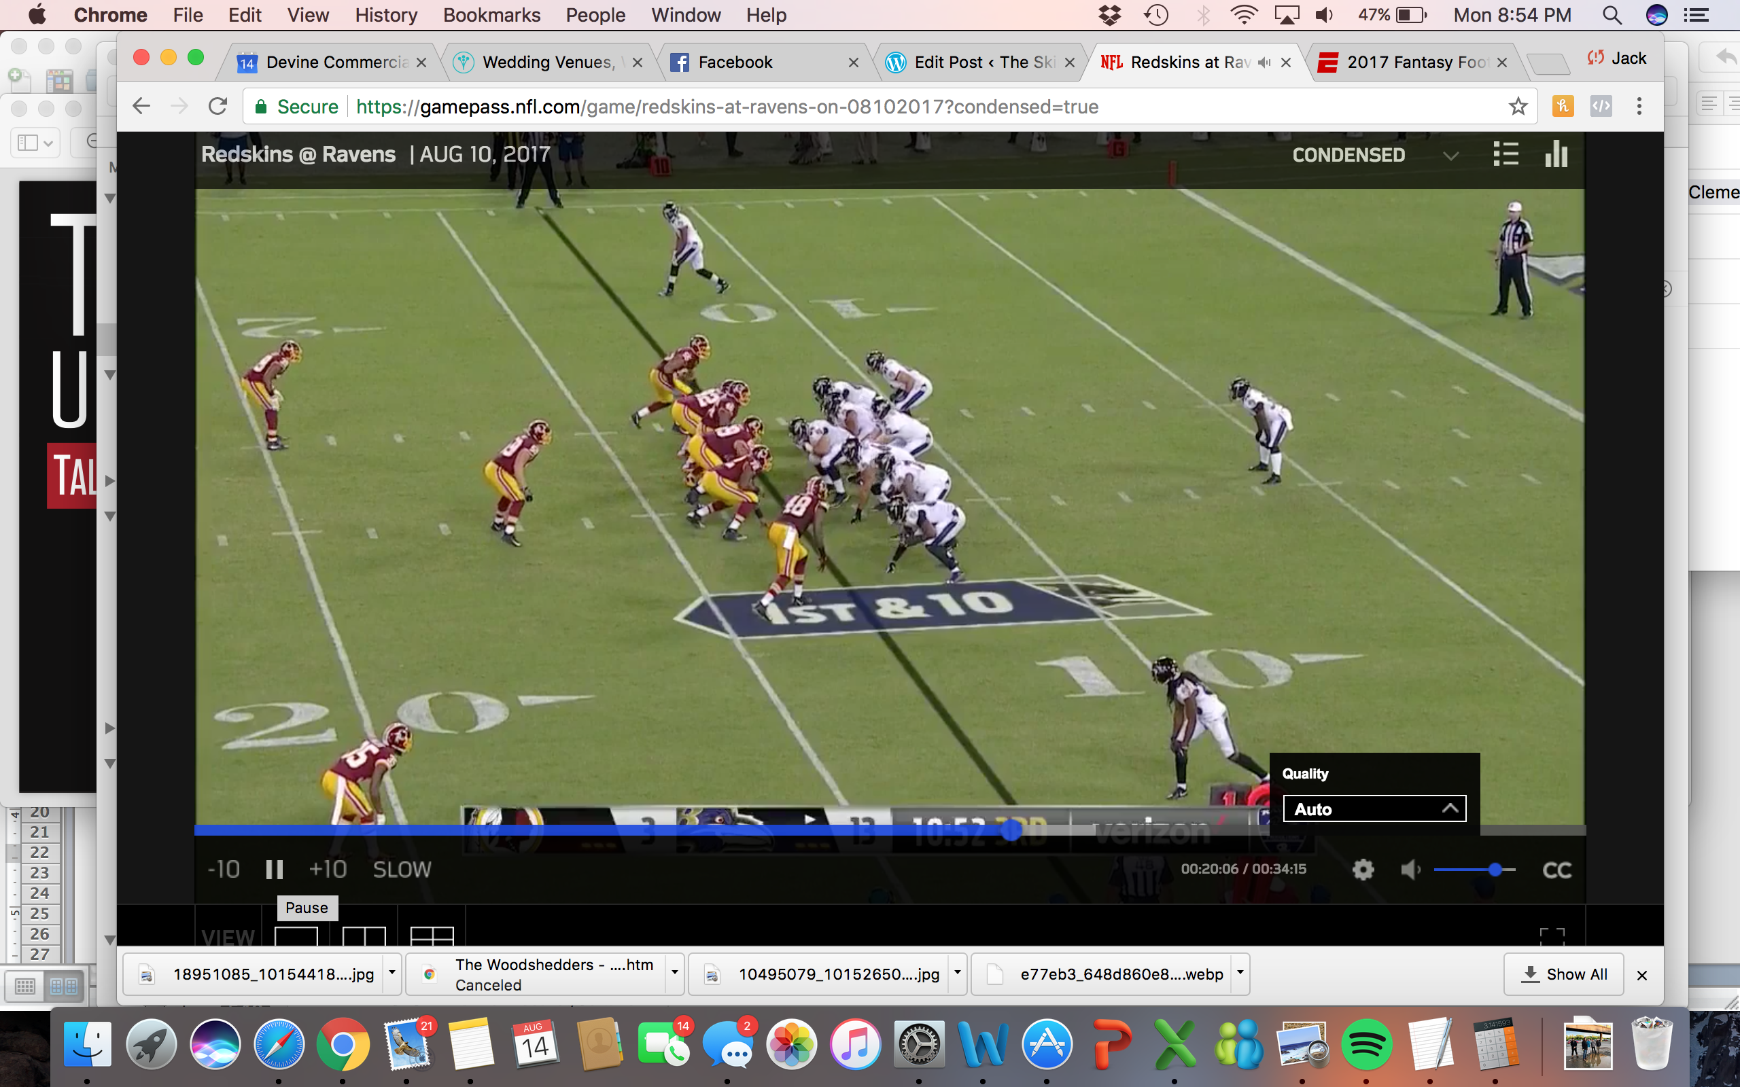Pause the video playback
1740x1087 pixels.
tap(274, 870)
